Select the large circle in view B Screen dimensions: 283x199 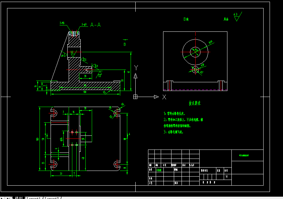coord(195,52)
